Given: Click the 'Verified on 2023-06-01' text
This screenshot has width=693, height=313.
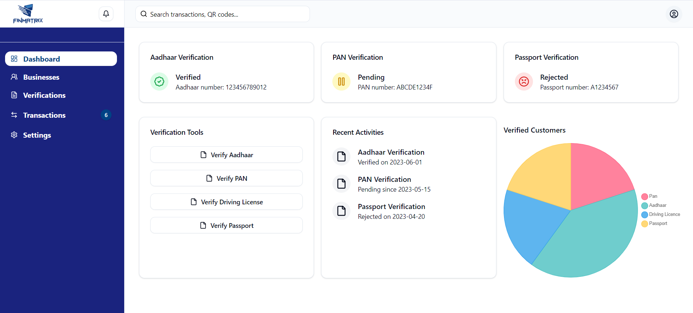Looking at the screenshot, I should coord(390,162).
